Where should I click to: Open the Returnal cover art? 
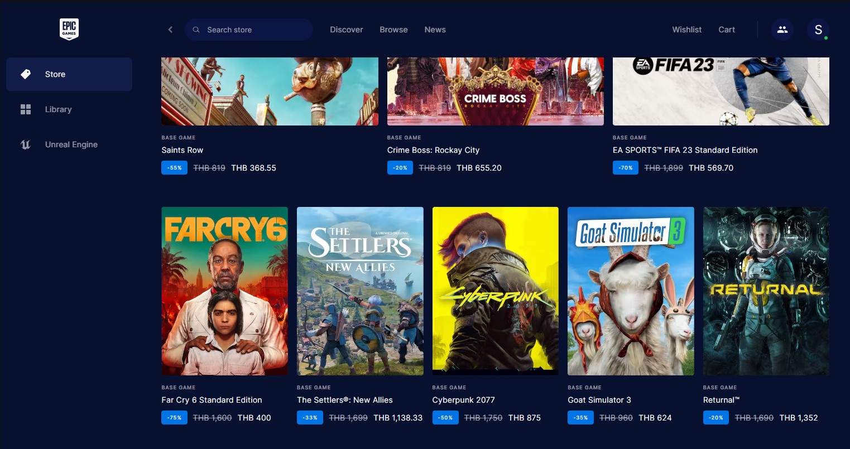[766, 291]
